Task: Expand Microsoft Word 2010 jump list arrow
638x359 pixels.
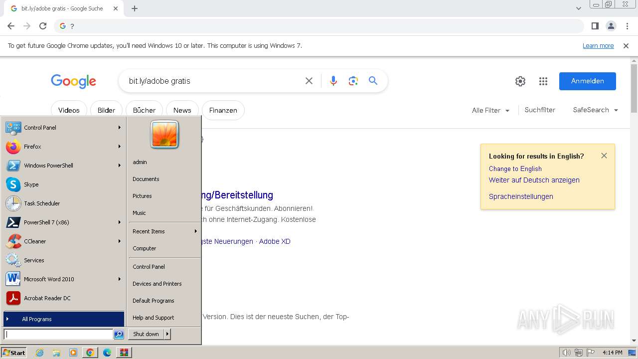Action: point(120,279)
